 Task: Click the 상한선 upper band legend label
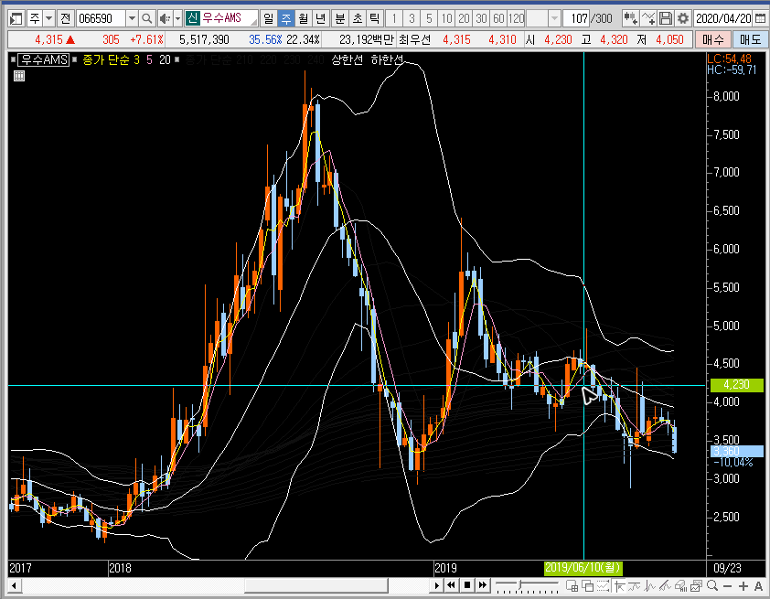click(347, 59)
